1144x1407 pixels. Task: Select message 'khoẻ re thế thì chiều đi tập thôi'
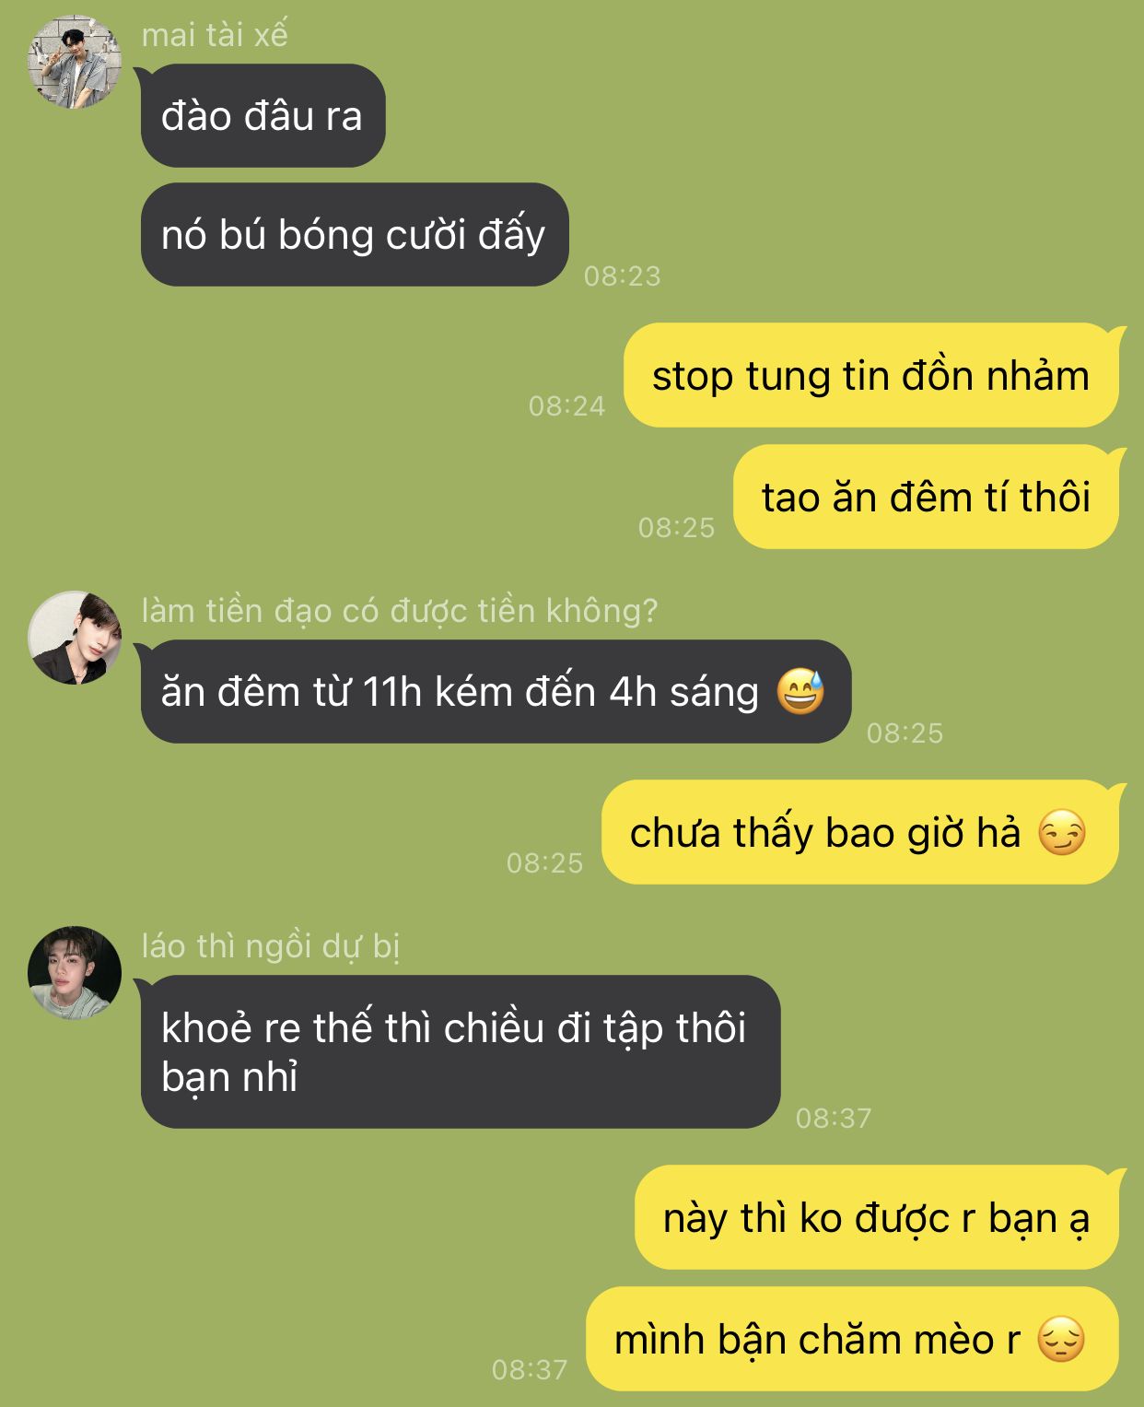coord(461,1051)
